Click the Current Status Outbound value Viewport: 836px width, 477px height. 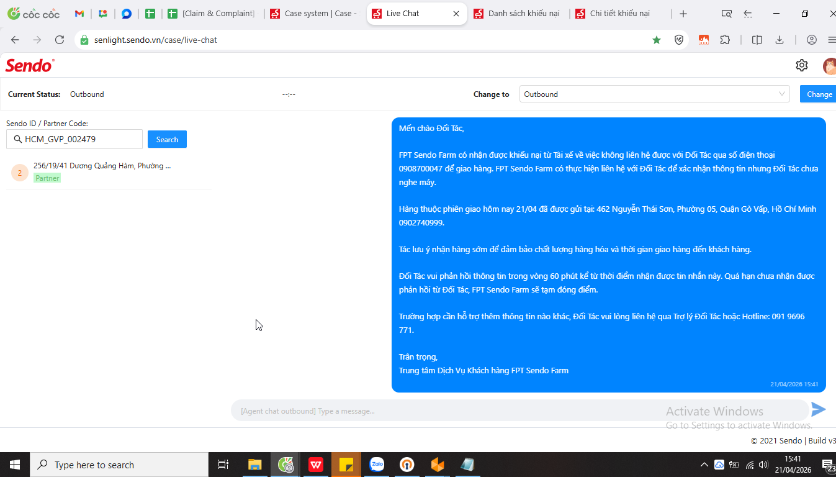[87, 94]
